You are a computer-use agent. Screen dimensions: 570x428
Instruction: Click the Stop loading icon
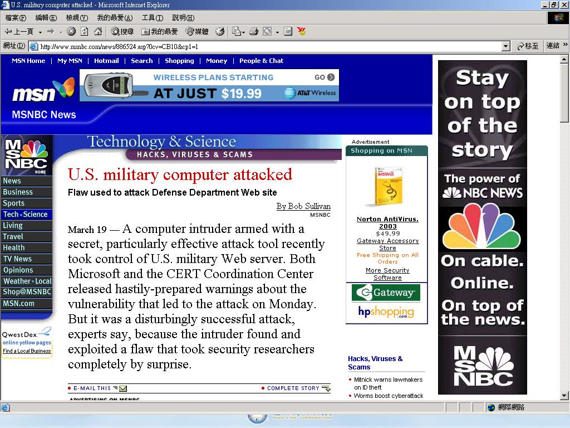pyautogui.click(x=71, y=32)
